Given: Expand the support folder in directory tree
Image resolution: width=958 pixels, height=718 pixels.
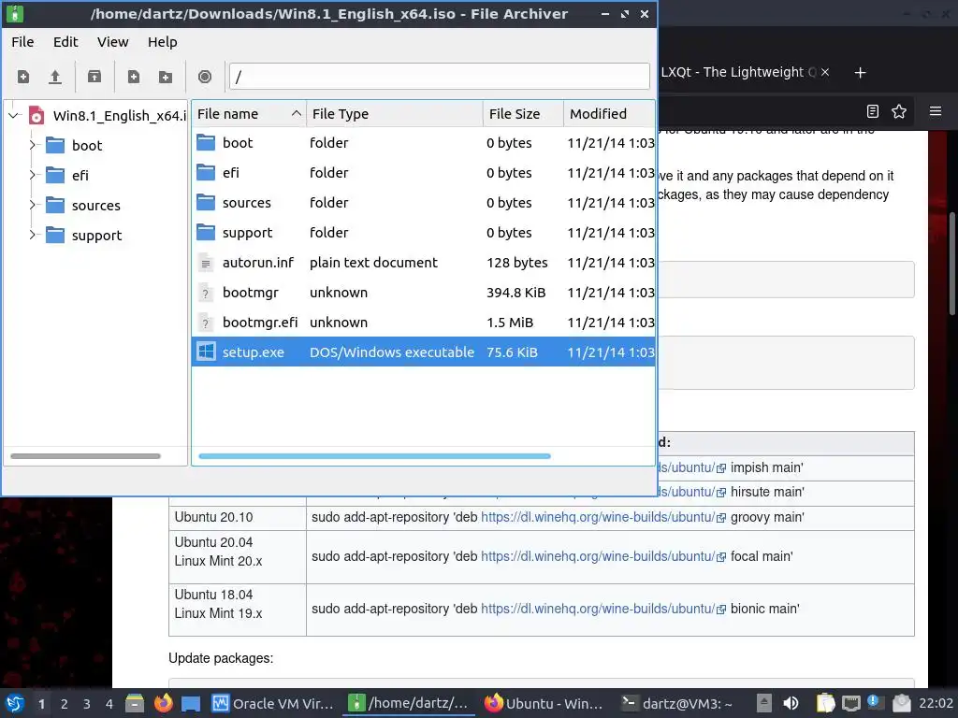Looking at the screenshot, I should [x=33, y=235].
